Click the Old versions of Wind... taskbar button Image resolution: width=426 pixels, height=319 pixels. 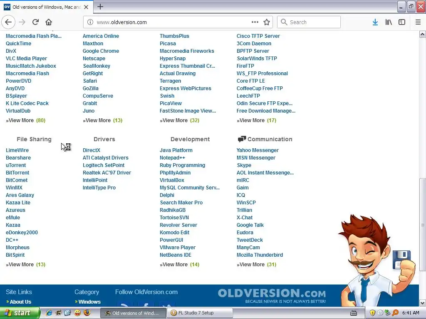click(133, 313)
